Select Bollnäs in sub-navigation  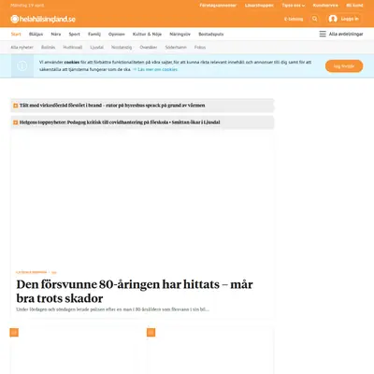point(48,48)
